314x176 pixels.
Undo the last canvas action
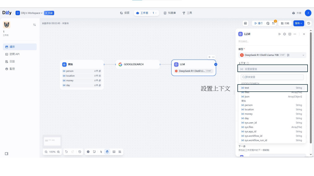click(66, 152)
